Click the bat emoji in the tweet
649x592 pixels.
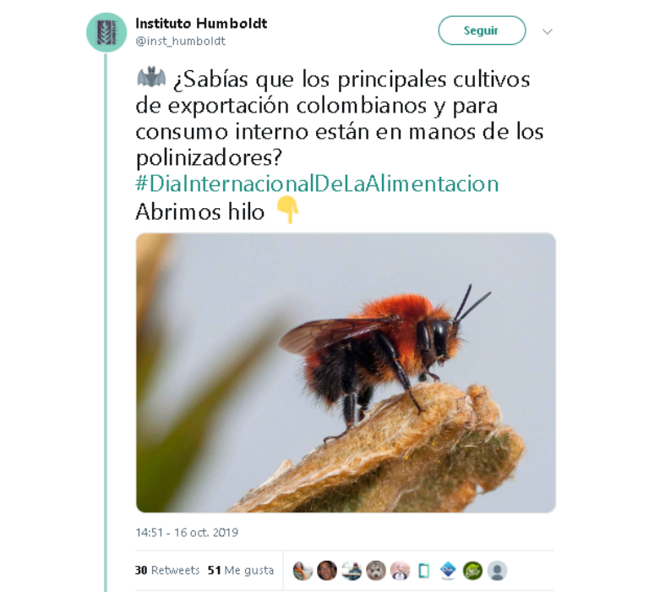(151, 77)
